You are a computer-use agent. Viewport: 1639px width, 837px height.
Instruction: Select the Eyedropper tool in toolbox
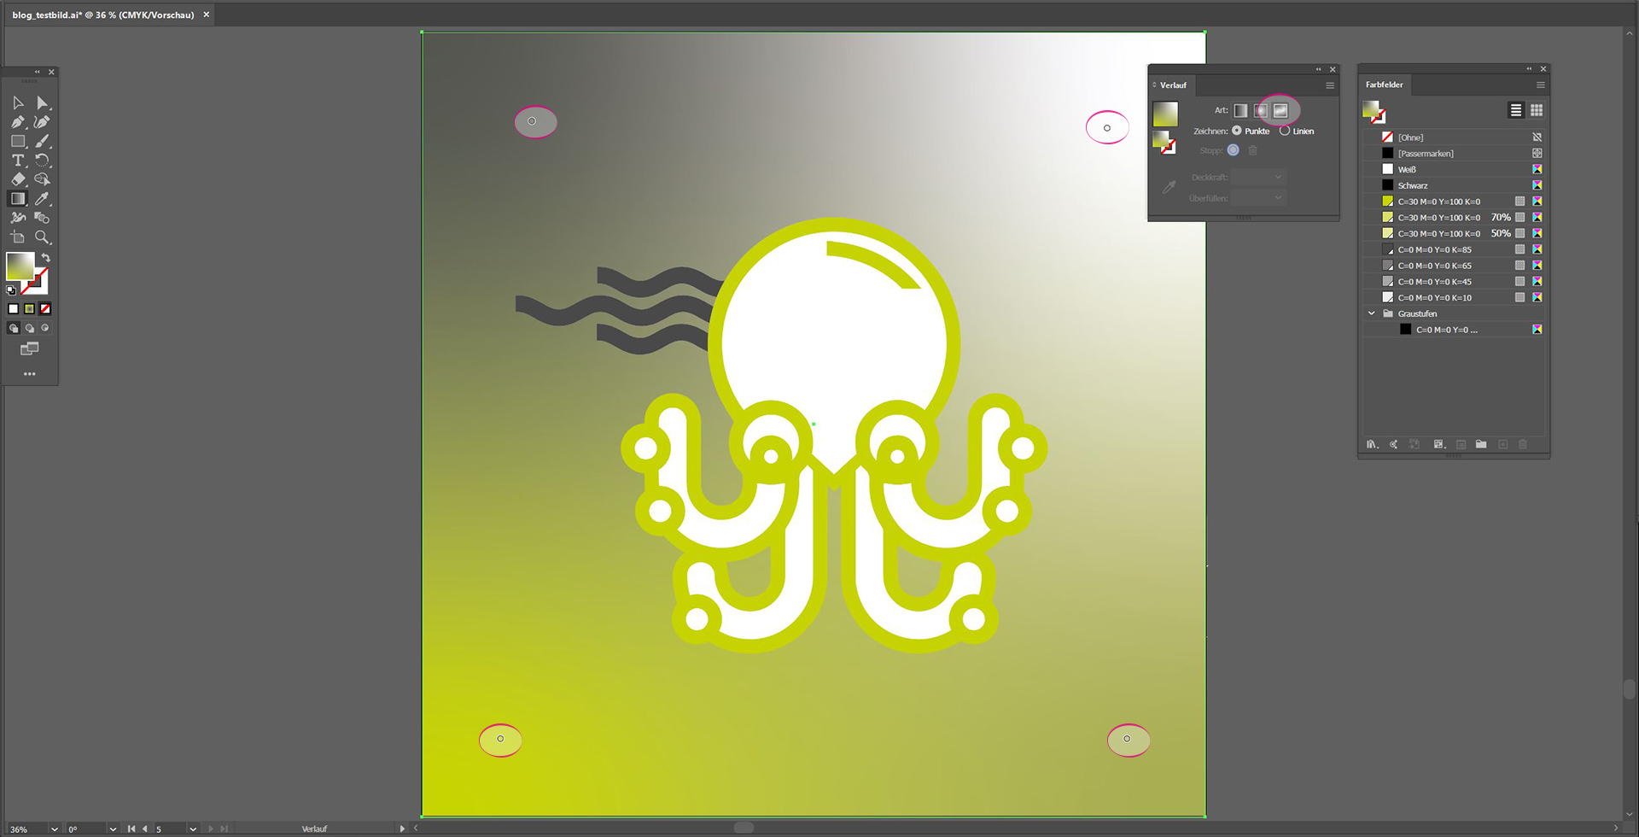point(42,198)
